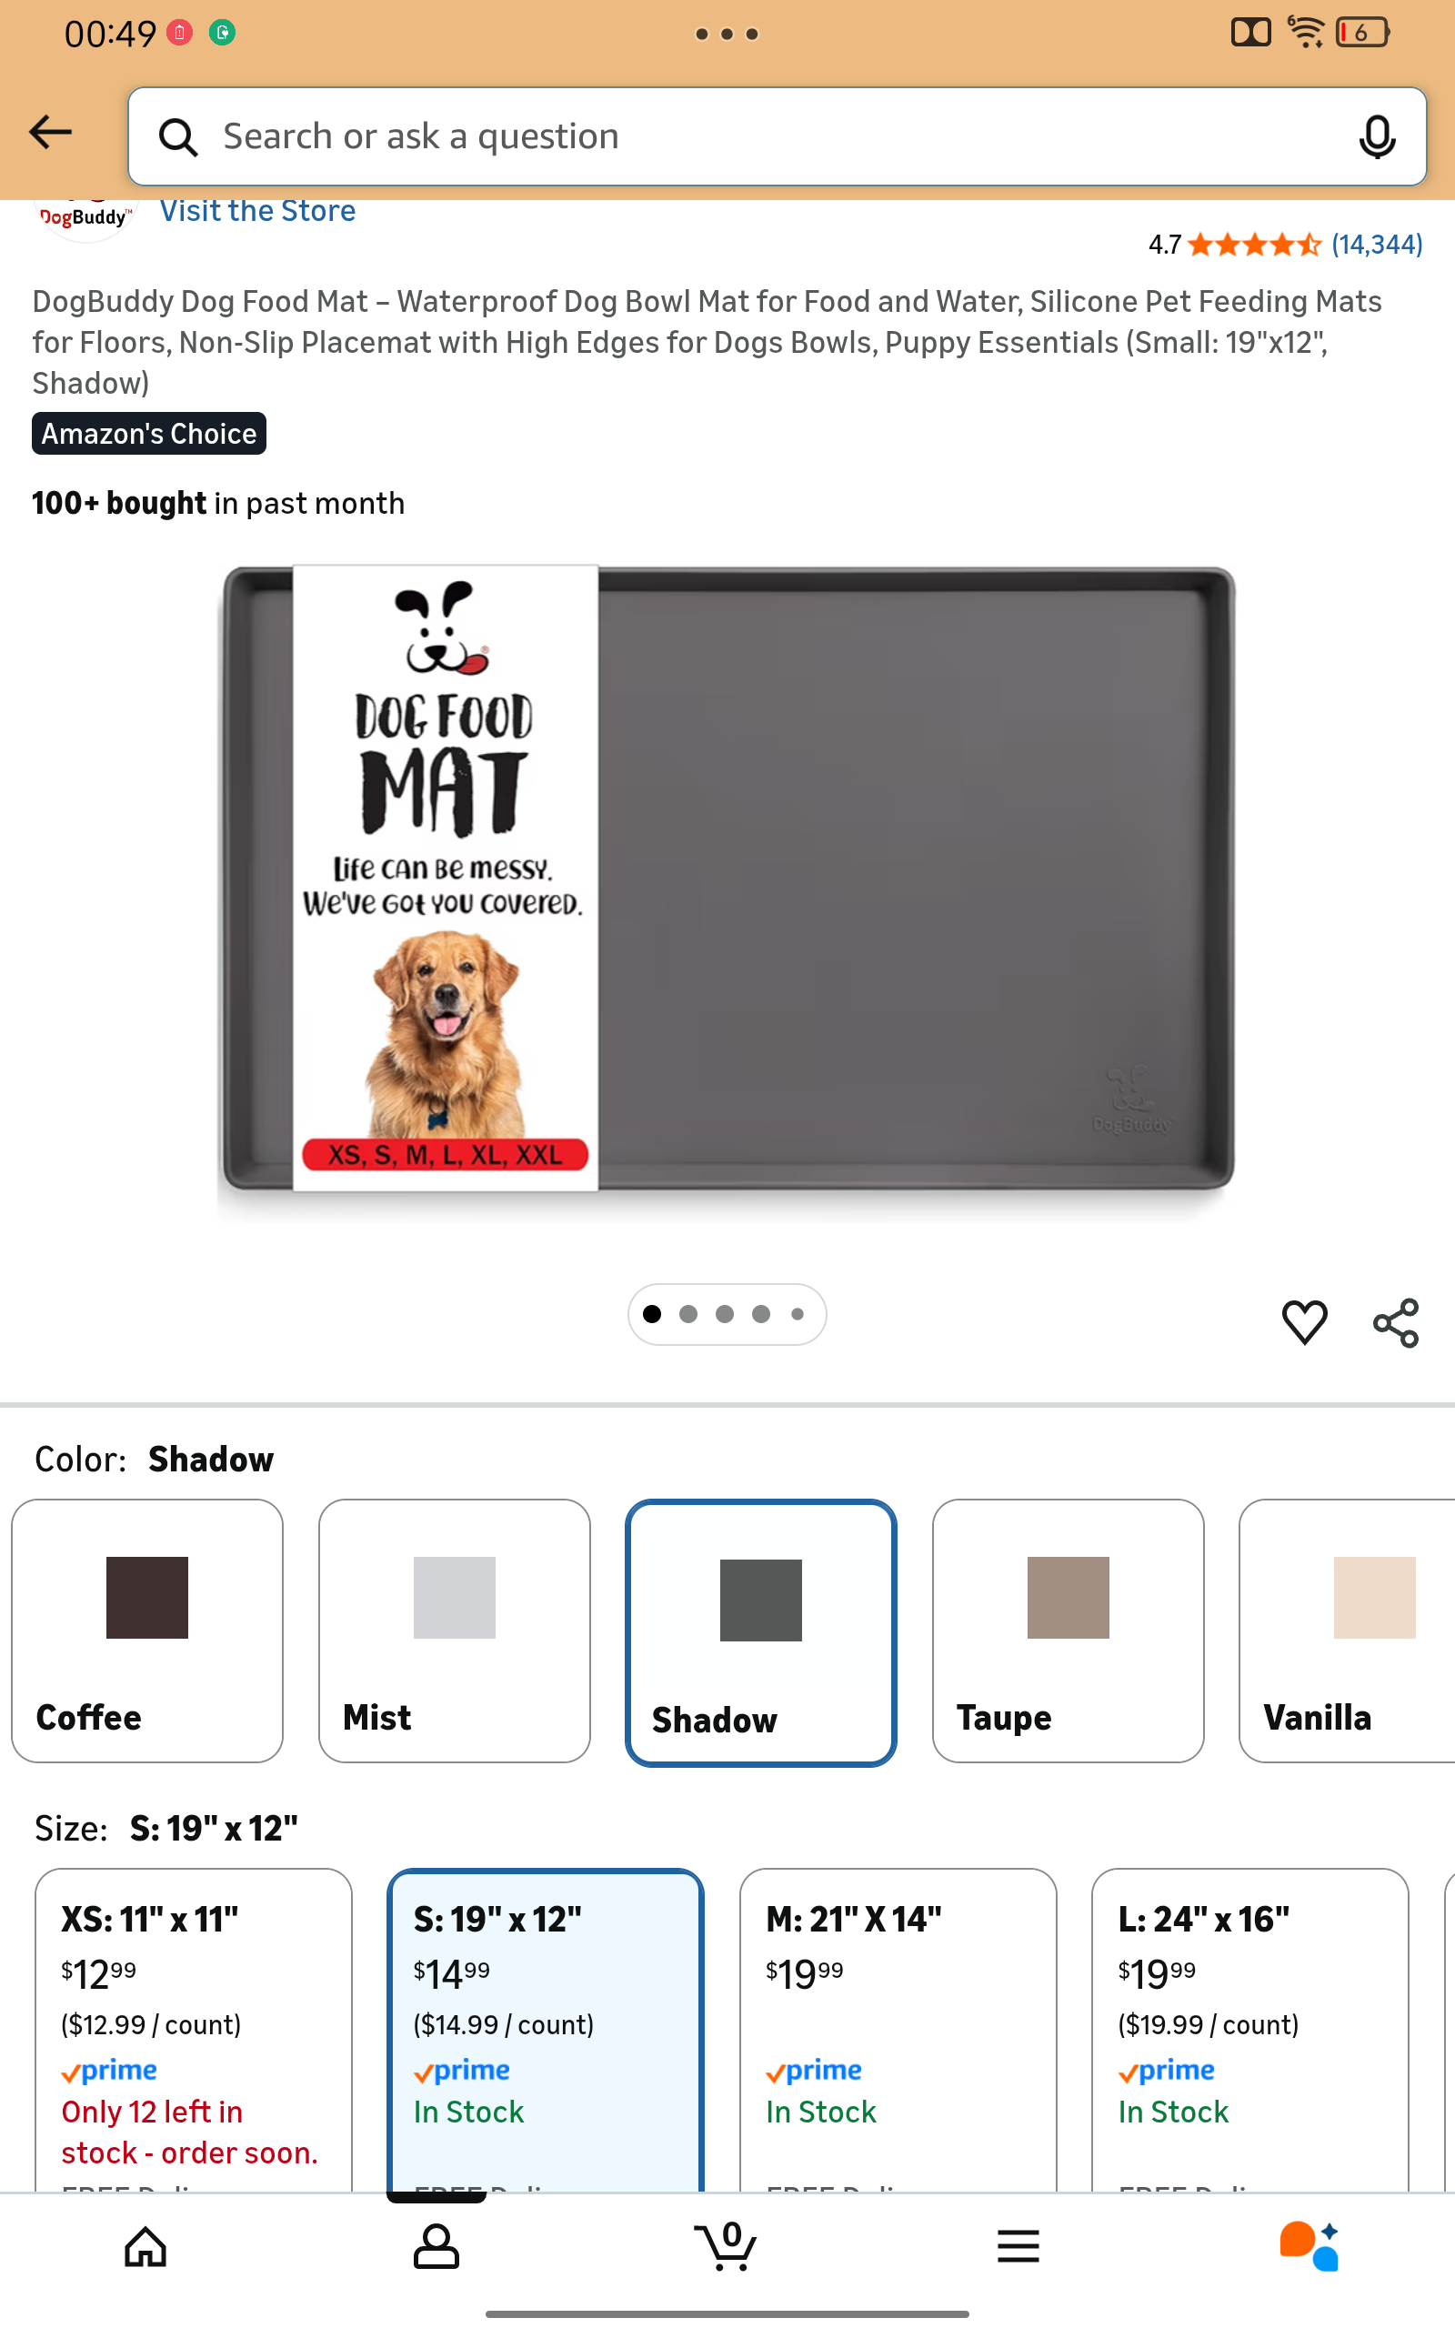The width and height of the screenshot is (1455, 2328).
Task: Open the Home tab icon
Action: pos(145,2247)
